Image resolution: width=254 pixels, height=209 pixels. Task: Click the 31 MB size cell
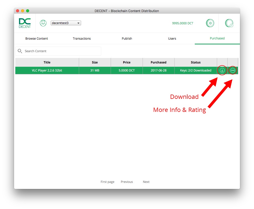[95, 71]
